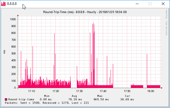Click the 100 y-axis label
This screenshot has width=170, height=108.
[x=13, y=81]
